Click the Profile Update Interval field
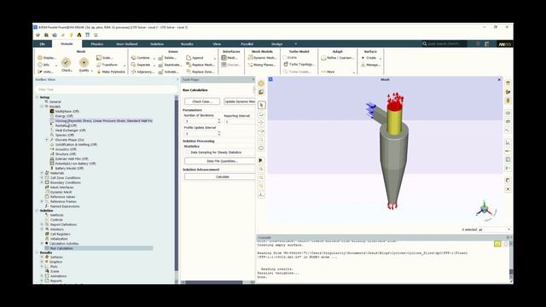The width and height of the screenshot is (546, 307). click(x=202, y=133)
